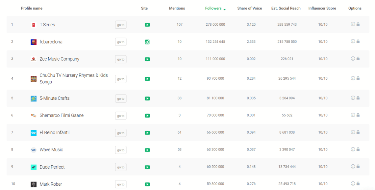
Task: Select the Zee Music Company profile name
Action: (x=60, y=59)
